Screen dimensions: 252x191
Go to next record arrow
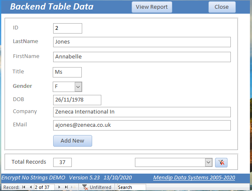click(59, 187)
